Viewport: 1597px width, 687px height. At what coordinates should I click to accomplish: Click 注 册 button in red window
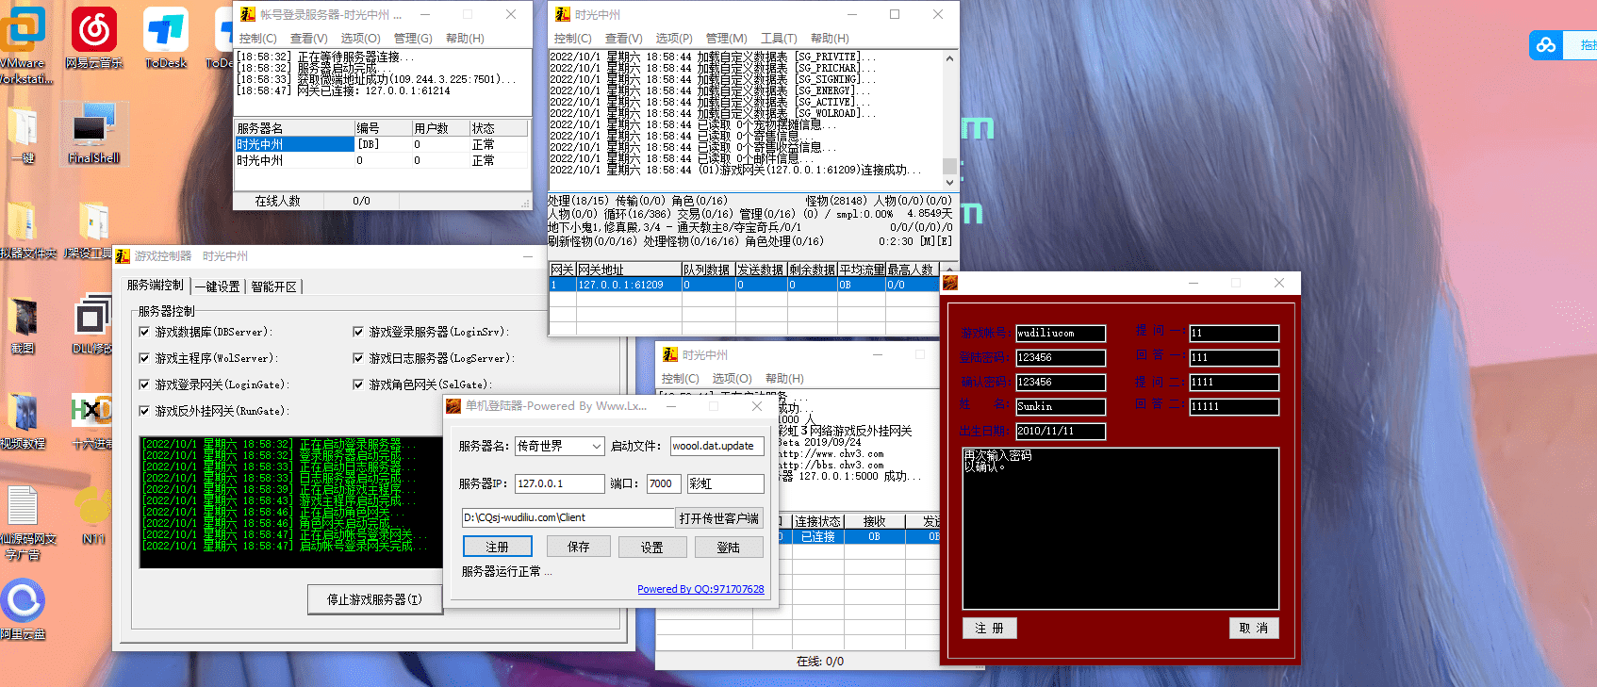tap(990, 629)
